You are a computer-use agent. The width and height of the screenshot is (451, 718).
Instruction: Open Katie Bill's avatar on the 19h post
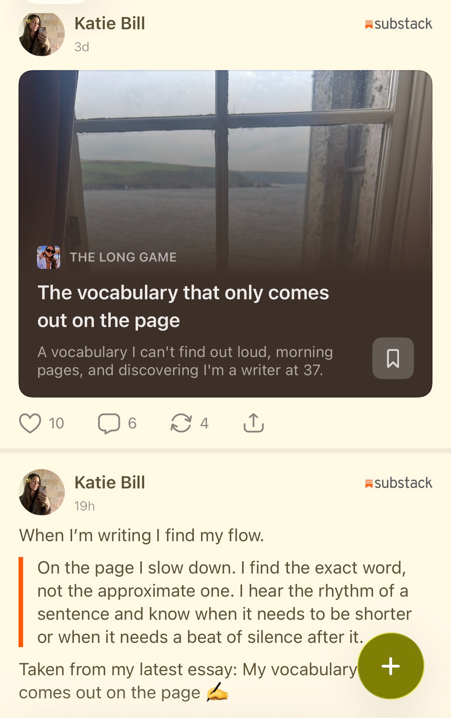click(42, 492)
